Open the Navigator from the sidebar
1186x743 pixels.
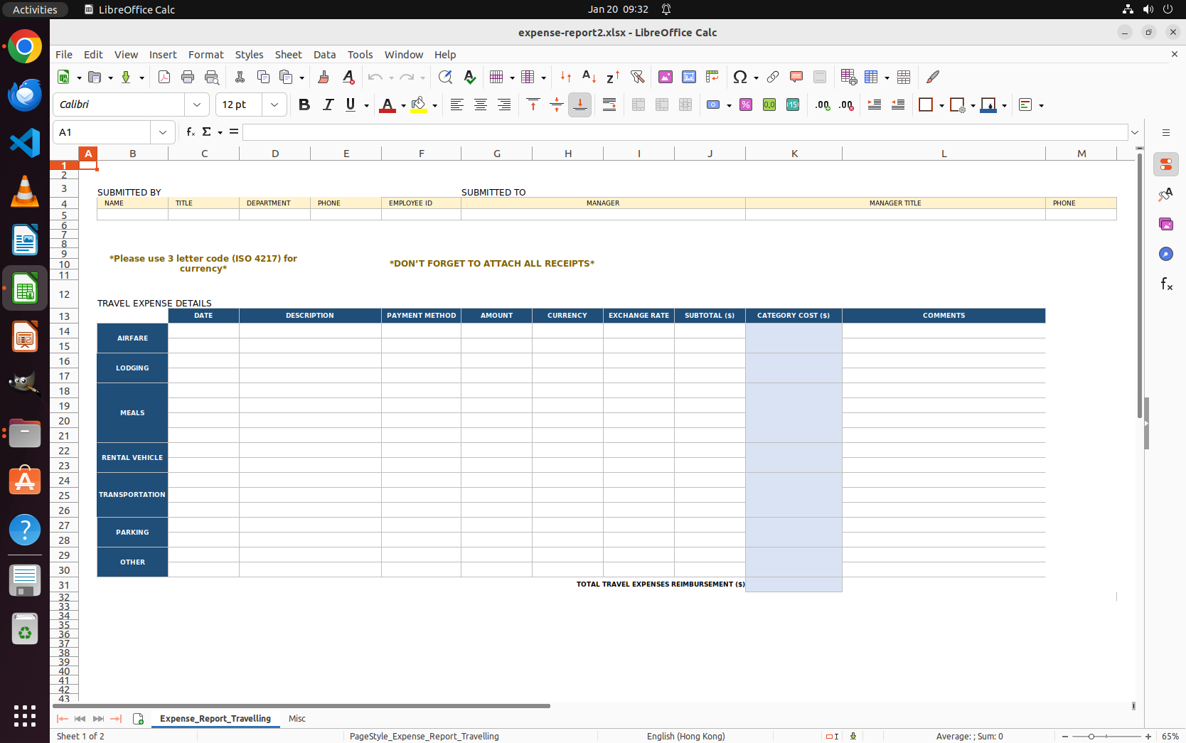coord(1166,254)
